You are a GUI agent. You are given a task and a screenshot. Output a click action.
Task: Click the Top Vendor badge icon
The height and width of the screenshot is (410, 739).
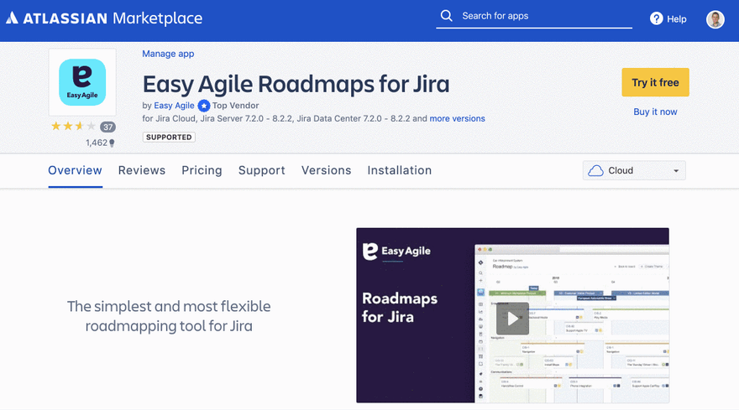(202, 106)
